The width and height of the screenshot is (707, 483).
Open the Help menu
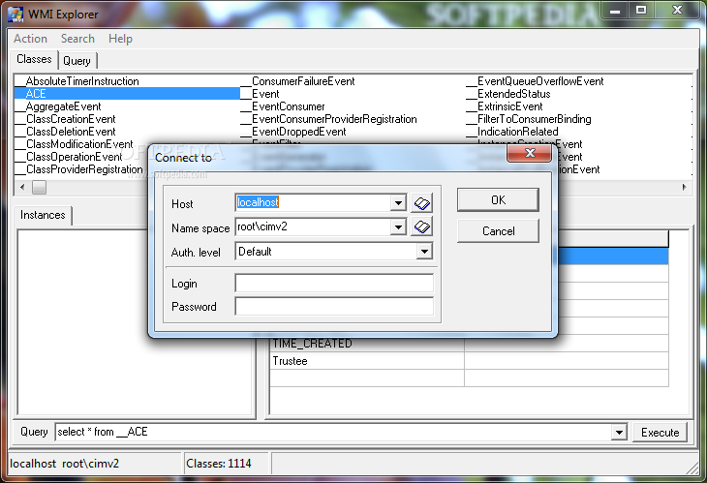pos(120,39)
